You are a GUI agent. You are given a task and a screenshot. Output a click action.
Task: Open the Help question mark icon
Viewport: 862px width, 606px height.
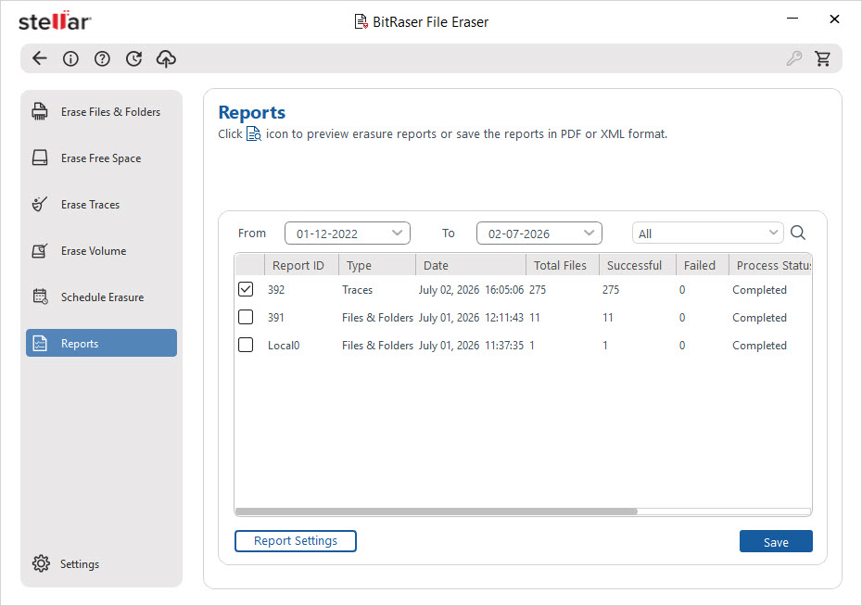[x=102, y=58]
